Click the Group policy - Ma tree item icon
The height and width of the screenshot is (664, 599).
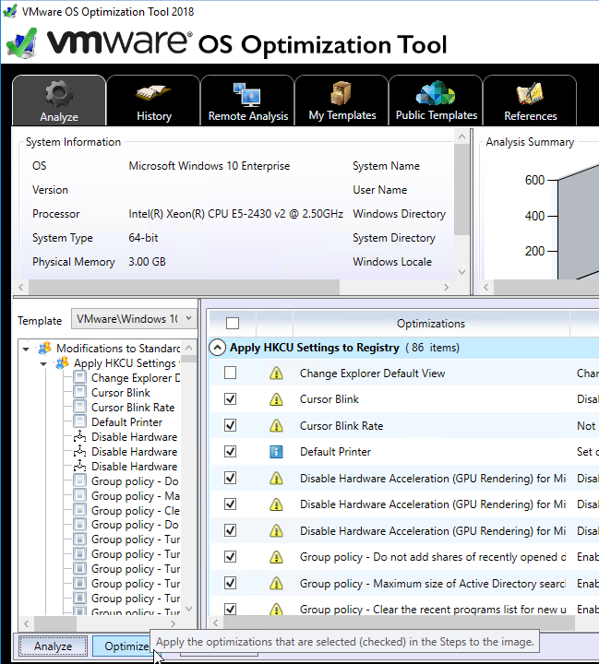79,495
